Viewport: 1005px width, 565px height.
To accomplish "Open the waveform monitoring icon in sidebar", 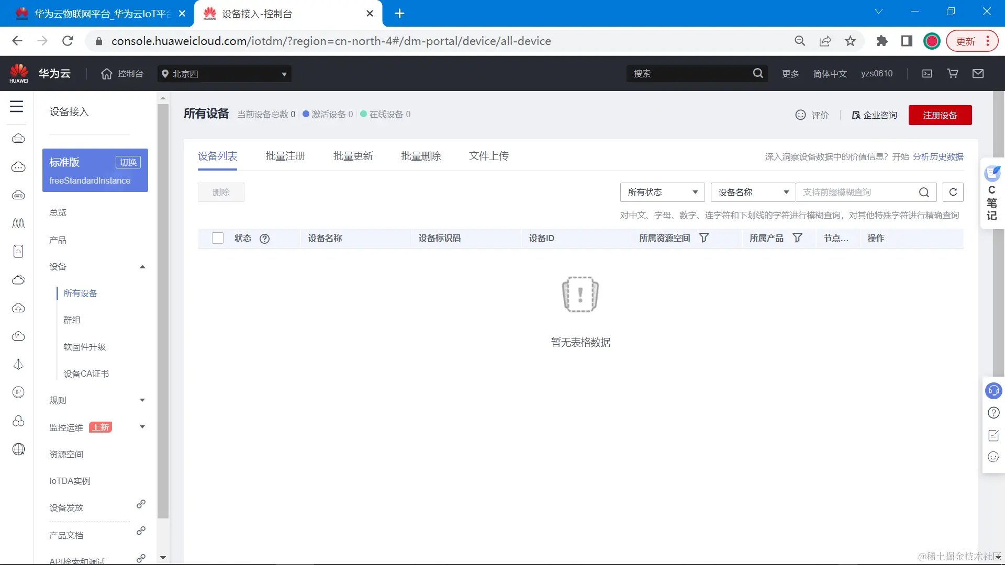I will tap(18, 223).
